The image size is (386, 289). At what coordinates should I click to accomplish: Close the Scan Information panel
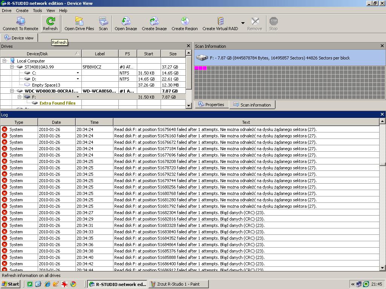382,46
